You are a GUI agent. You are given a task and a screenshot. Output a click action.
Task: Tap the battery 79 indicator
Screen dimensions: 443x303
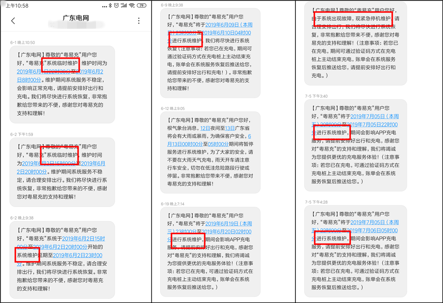142,6
